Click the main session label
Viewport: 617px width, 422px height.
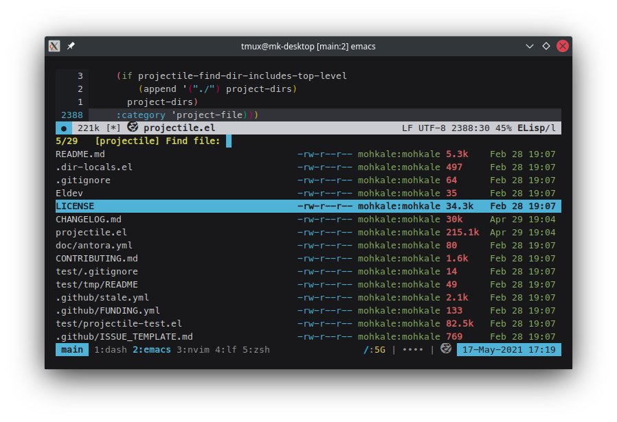pos(72,350)
